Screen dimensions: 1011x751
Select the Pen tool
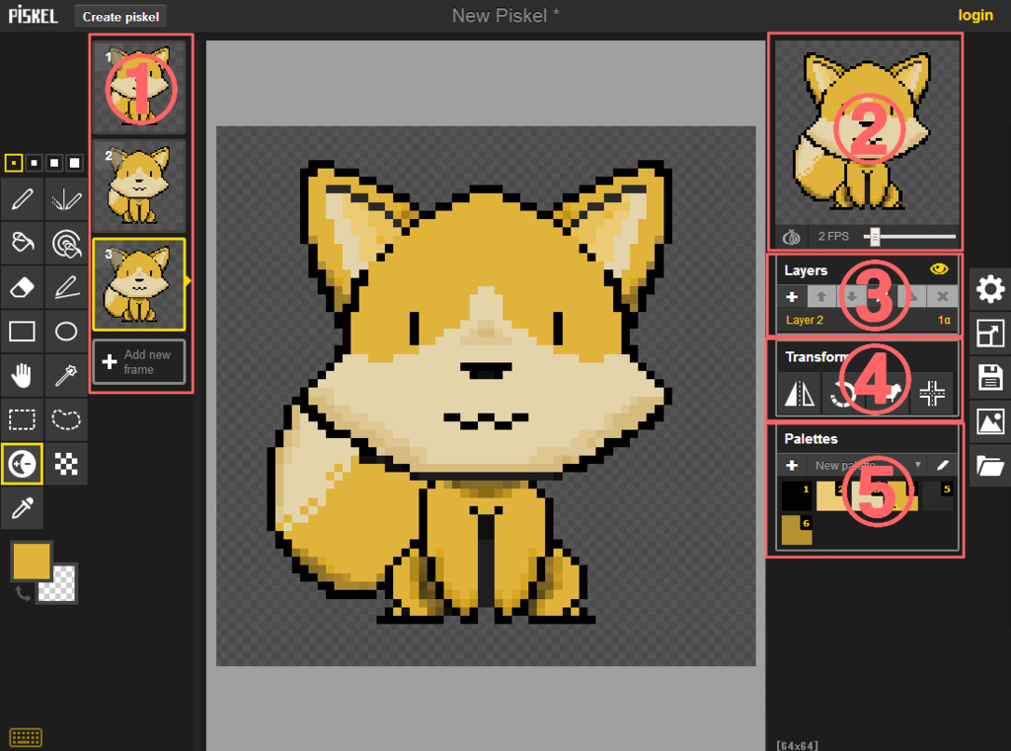tap(22, 199)
